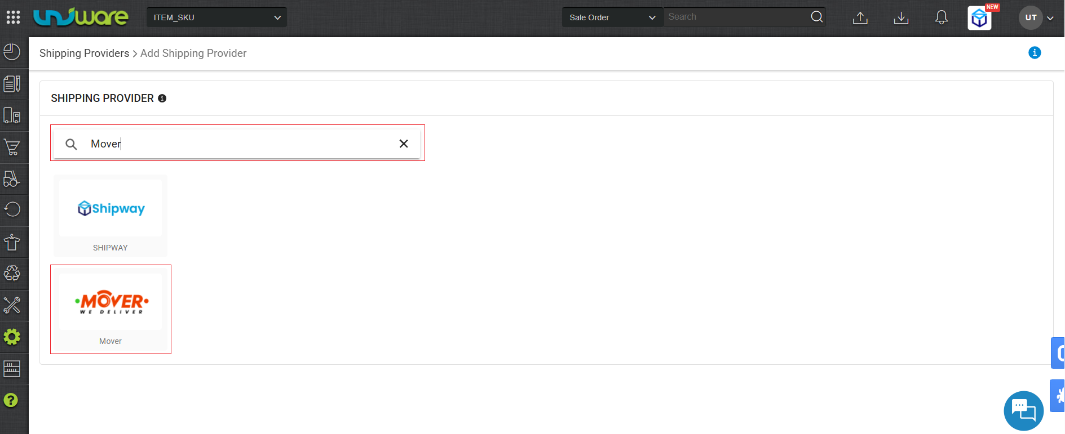Open the document with pencil sidebar icon
This screenshot has height=434, width=1065.
click(x=12, y=84)
